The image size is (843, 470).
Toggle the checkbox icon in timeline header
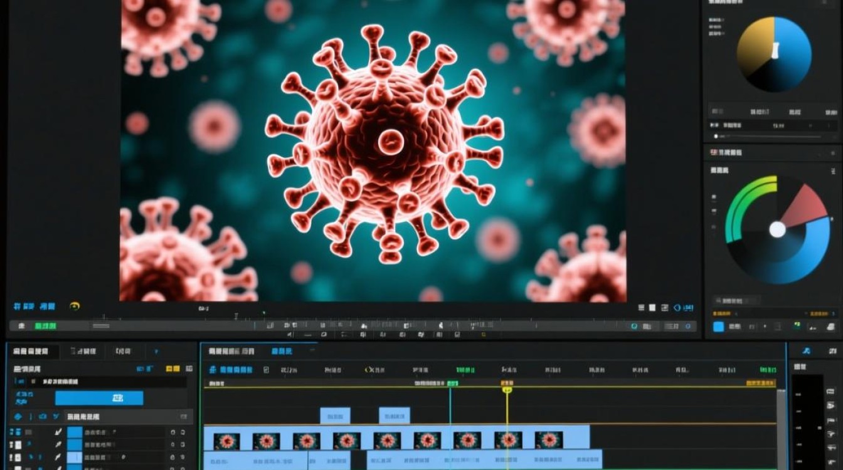(x=267, y=370)
